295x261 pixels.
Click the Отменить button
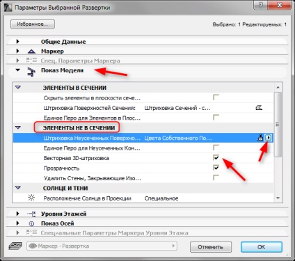coord(211,247)
